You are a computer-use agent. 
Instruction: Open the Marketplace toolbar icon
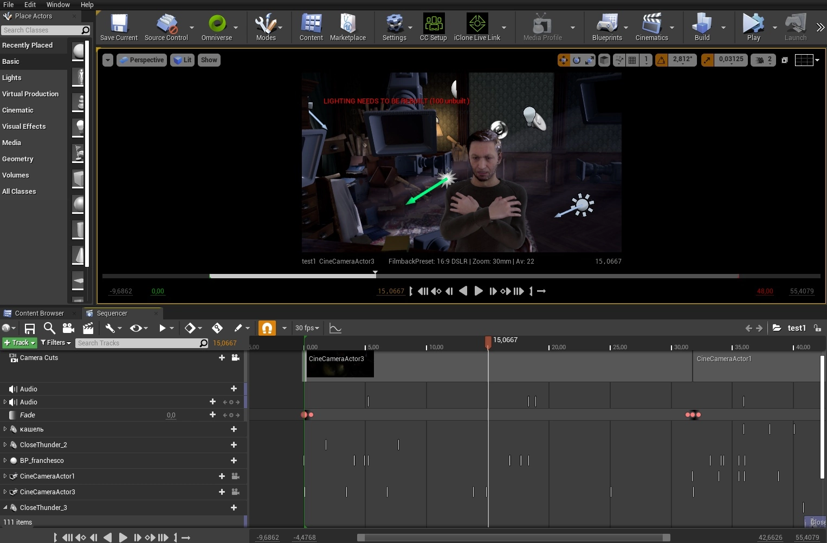coord(348,27)
